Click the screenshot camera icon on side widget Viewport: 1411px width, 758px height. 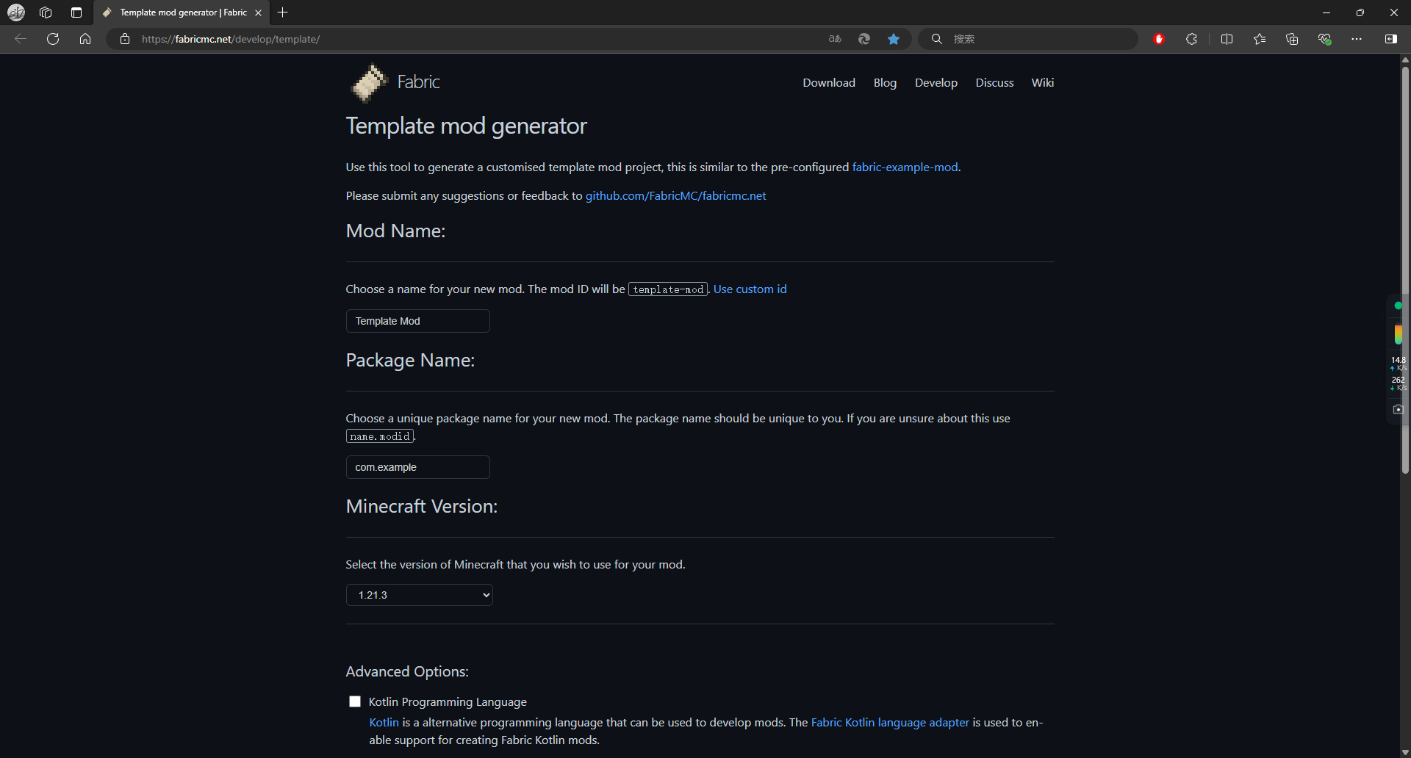click(x=1398, y=409)
